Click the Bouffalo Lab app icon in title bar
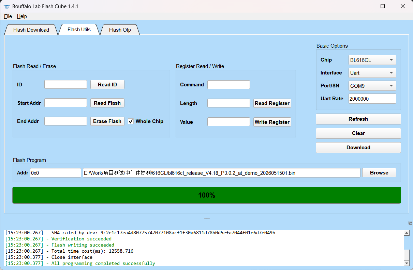Screen dimensions: 413x270 7,6
